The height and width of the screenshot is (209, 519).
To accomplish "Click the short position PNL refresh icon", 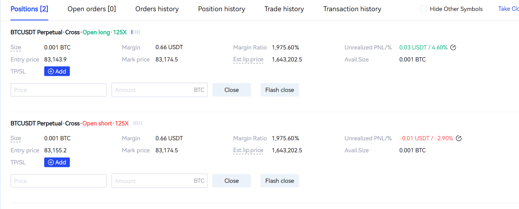I will pos(459,138).
